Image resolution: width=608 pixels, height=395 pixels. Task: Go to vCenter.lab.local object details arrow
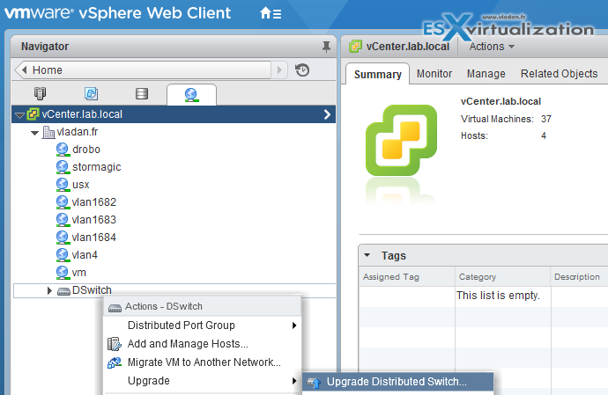327,114
